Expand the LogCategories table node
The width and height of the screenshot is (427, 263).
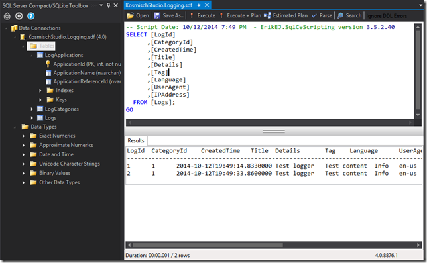(x=32, y=109)
